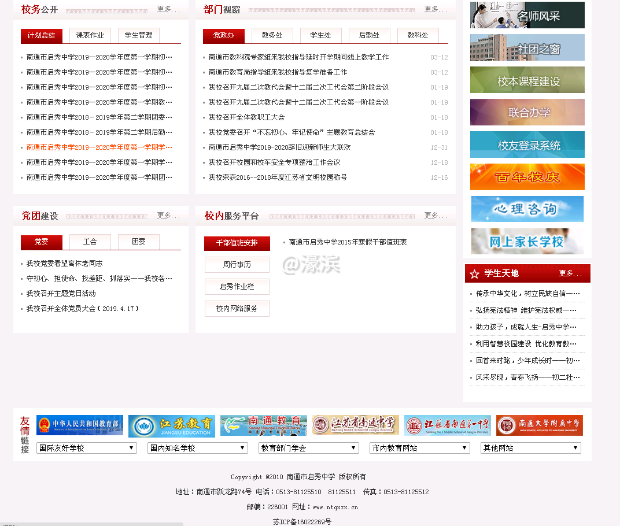Screen dimensions: 620x526
Task: Open the 校本课程建设 banner
Action: click(527, 80)
